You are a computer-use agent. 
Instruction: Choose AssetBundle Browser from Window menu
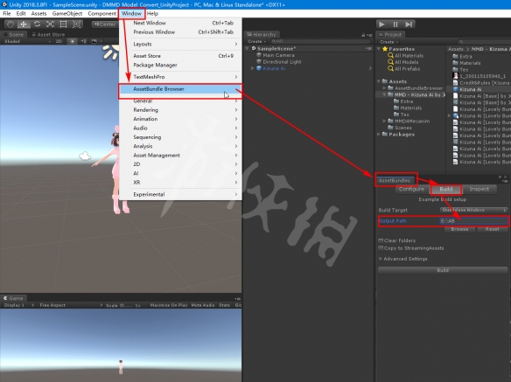tap(180, 89)
